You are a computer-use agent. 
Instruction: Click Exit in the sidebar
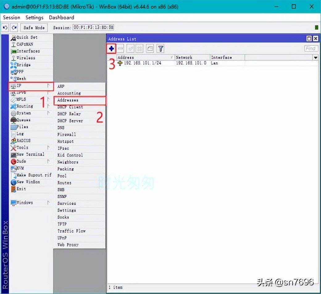pyautogui.click(x=31, y=189)
